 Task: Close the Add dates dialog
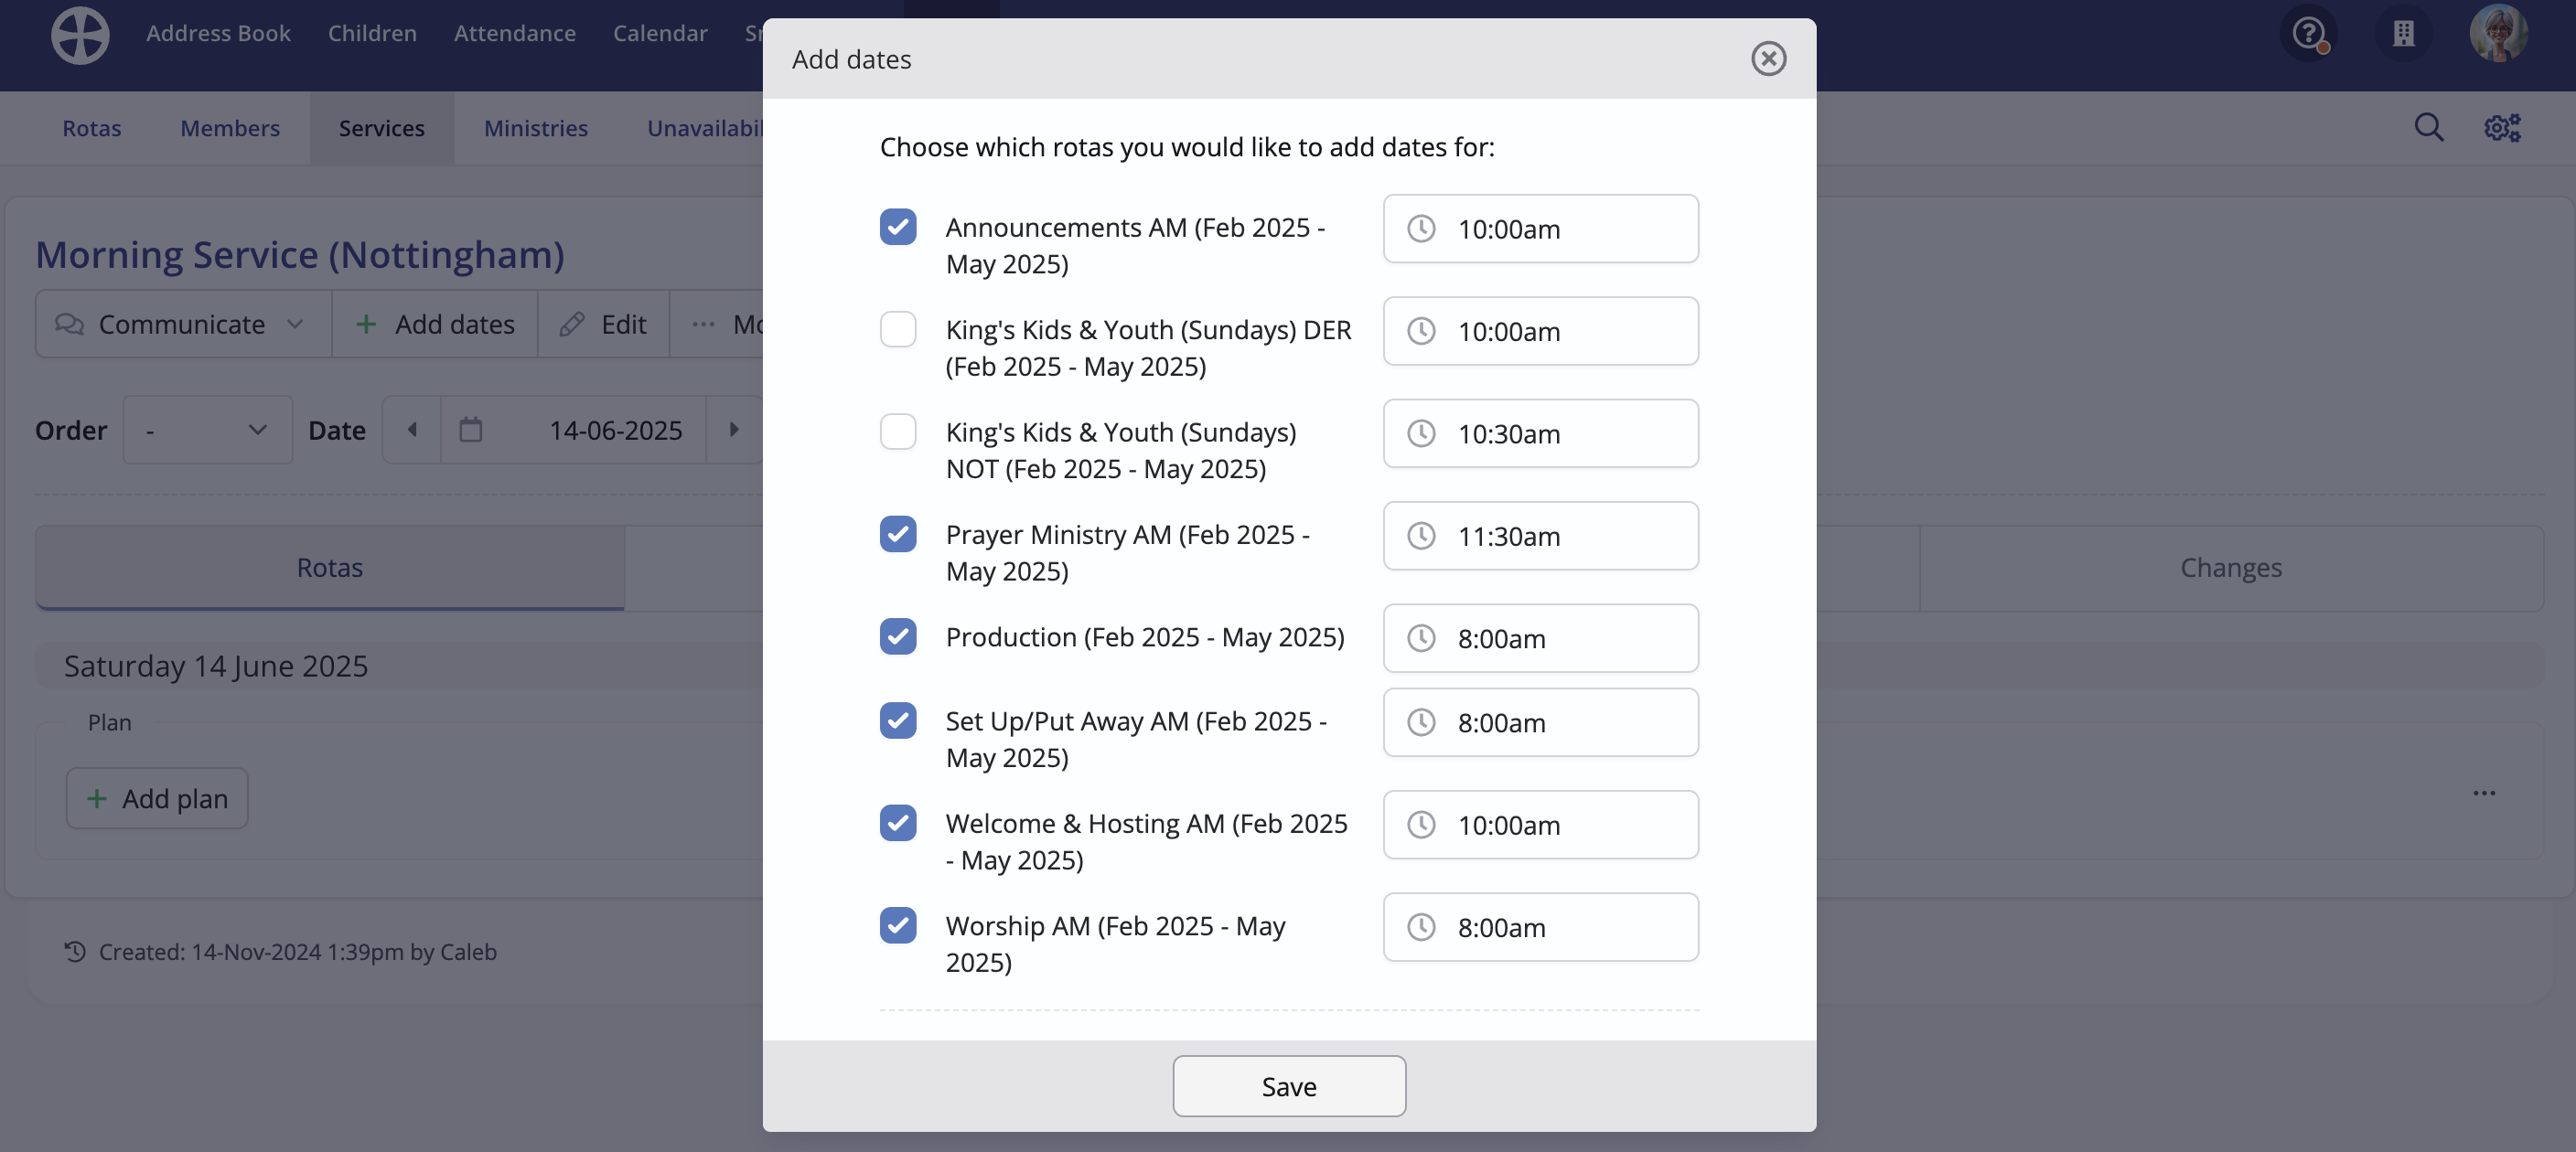1768,59
